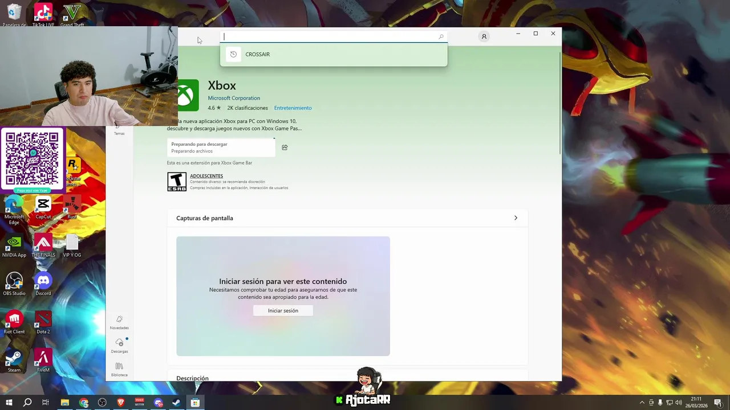
Task: Open the Entretenimiento category link
Action: tap(293, 108)
